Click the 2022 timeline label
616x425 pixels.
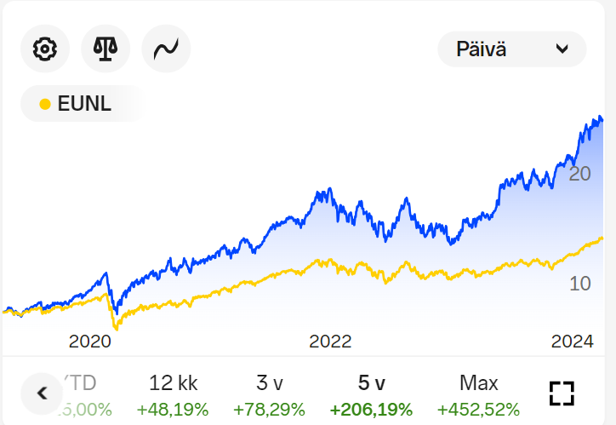pyautogui.click(x=330, y=342)
